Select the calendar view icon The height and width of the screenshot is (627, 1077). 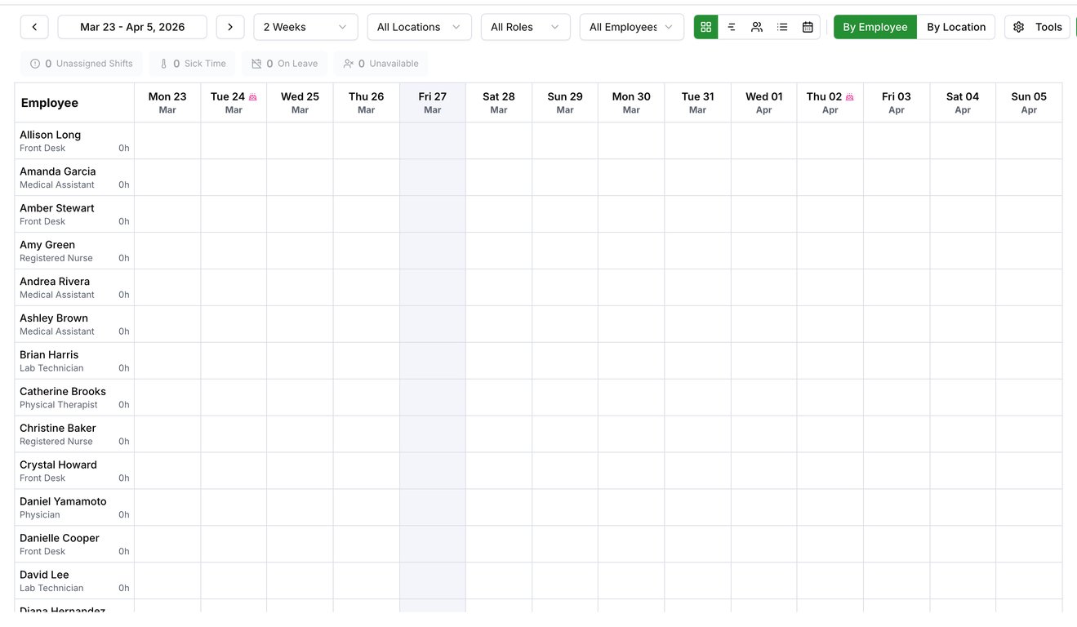[808, 27]
